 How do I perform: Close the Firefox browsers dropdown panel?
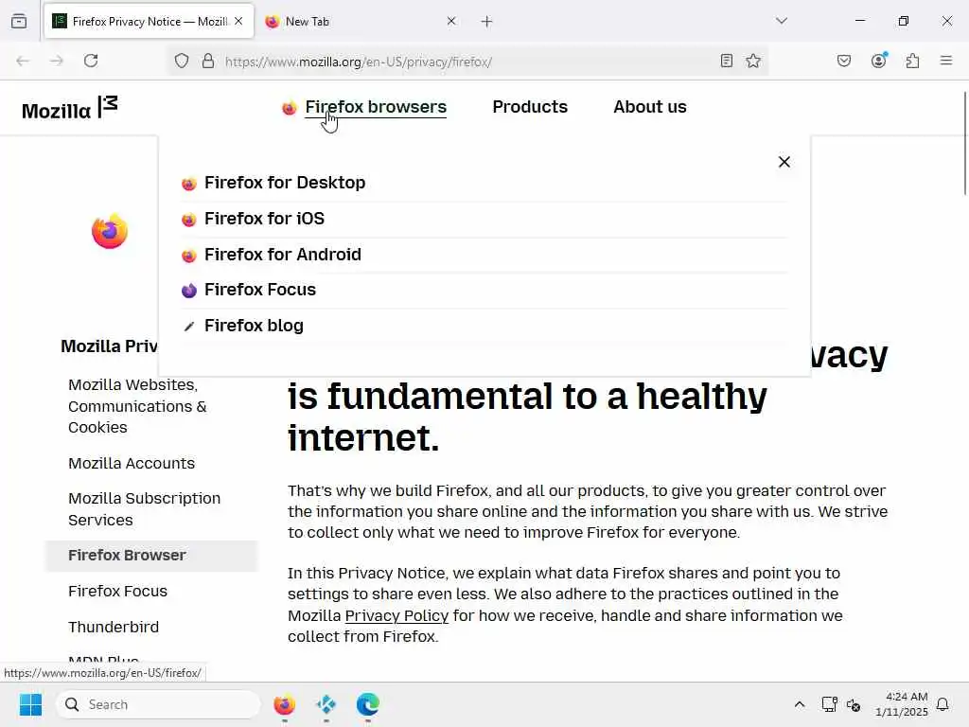784,162
